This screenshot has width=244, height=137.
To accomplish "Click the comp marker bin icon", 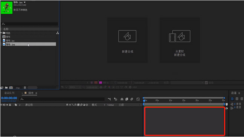I will tap(227, 104).
